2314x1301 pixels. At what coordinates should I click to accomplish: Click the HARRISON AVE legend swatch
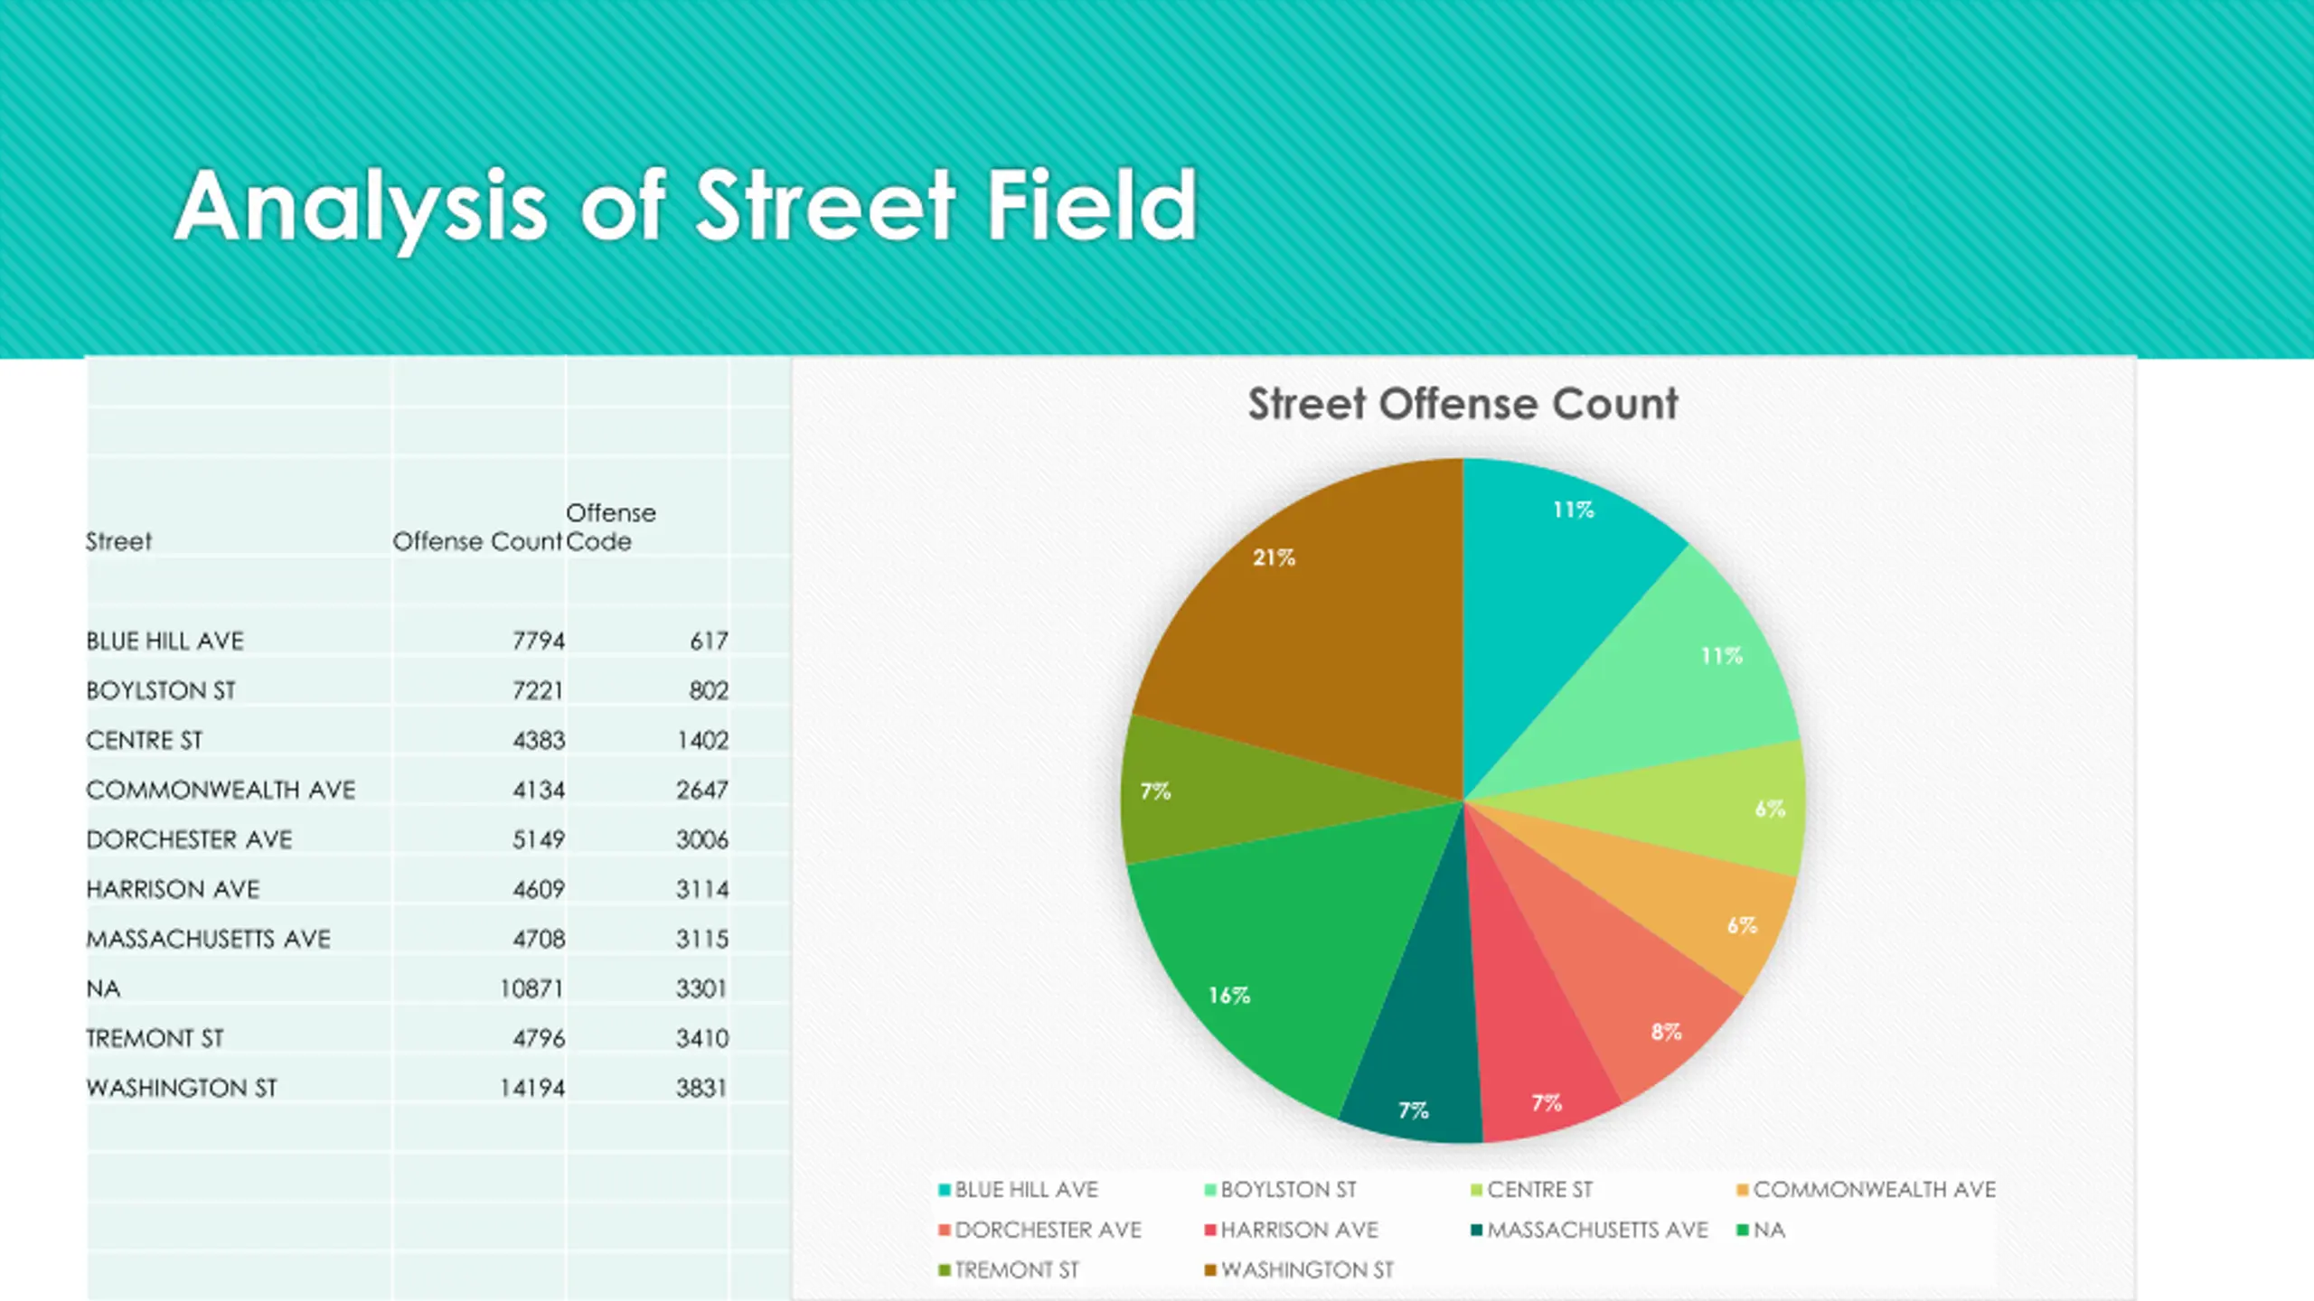[1210, 1230]
